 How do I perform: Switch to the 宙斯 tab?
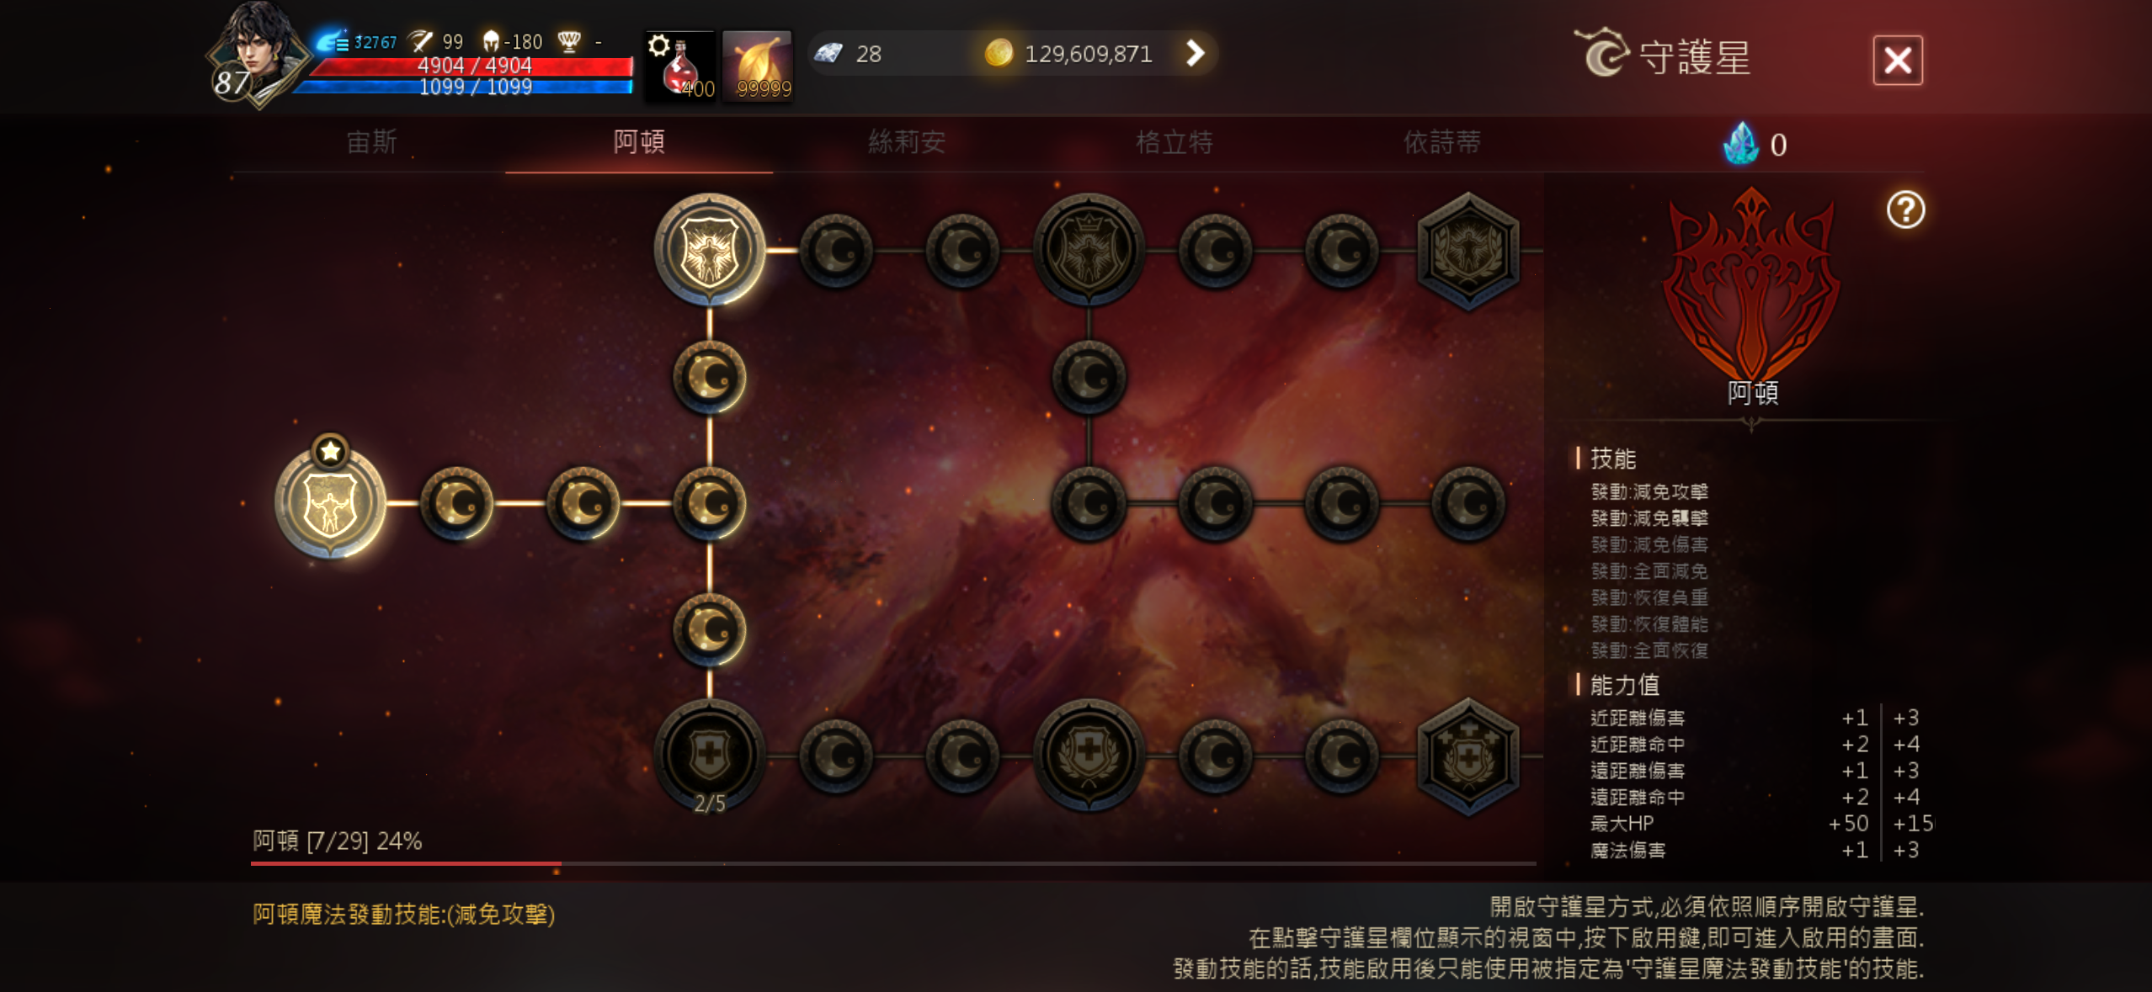371,142
